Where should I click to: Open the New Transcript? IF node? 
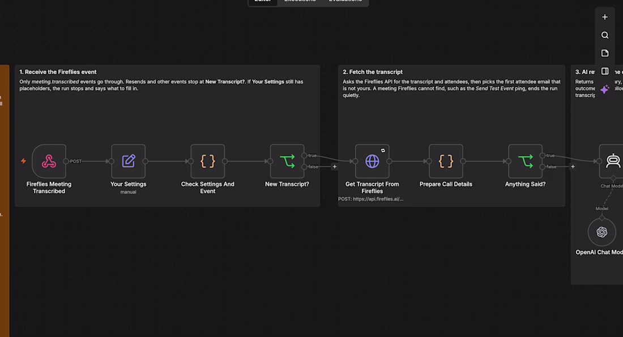[x=287, y=161]
